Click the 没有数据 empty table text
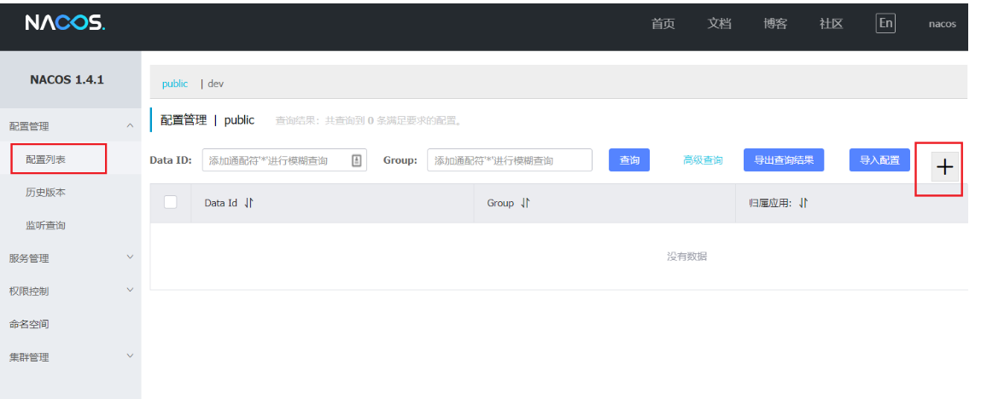Screen dimensions: 987x405 click(x=686, y=257)
